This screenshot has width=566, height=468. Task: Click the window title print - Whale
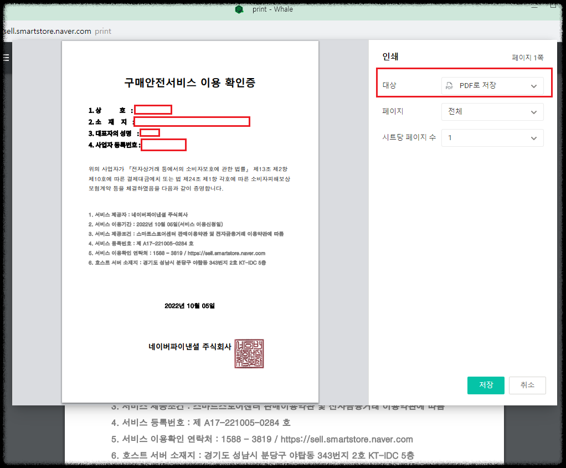[x=272, y=9]
